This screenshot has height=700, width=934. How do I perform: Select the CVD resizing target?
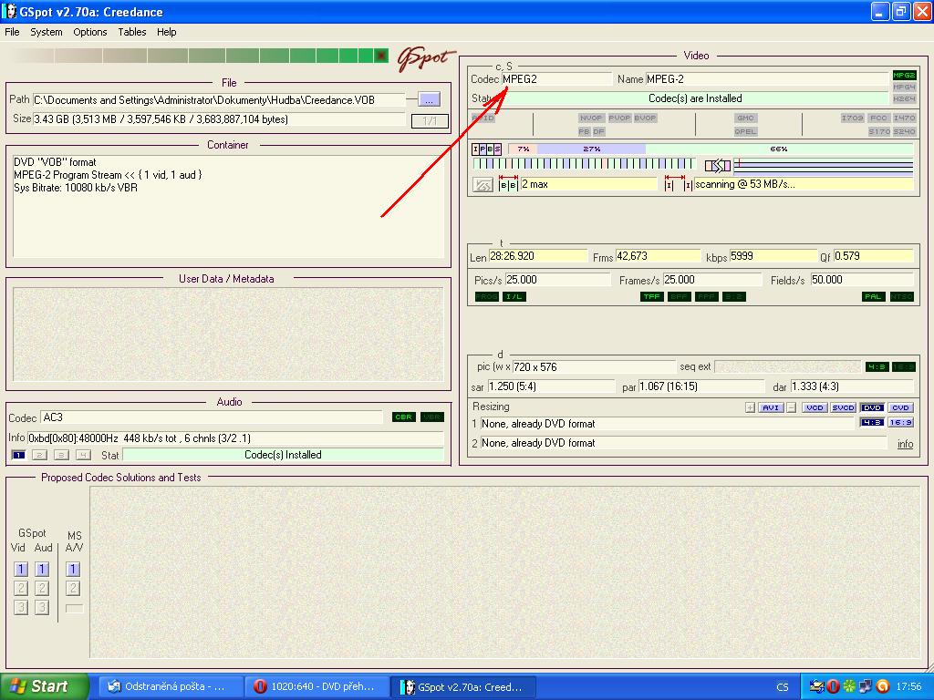click(x=900, y=407)
